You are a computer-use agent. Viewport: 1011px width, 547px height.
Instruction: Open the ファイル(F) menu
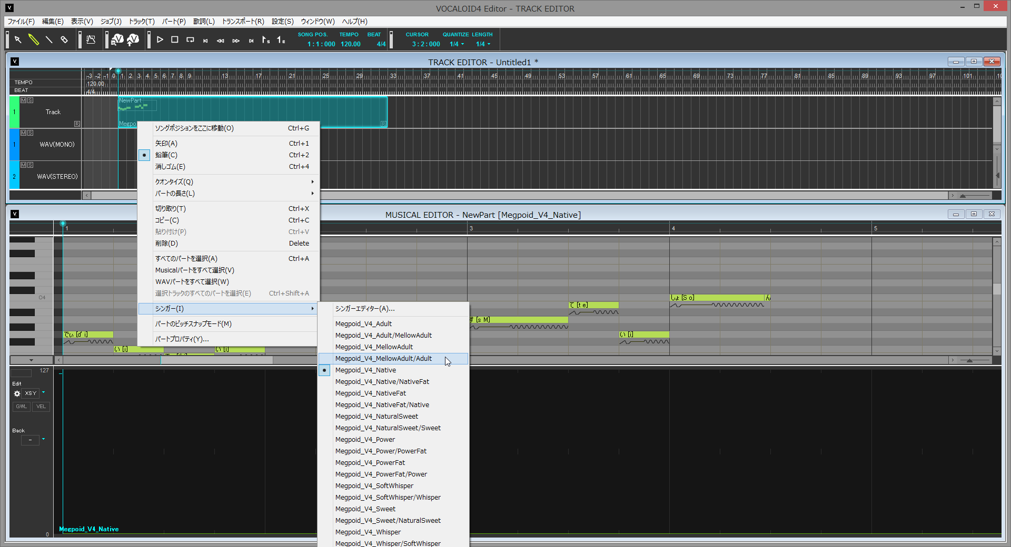(x=21, y=22)
